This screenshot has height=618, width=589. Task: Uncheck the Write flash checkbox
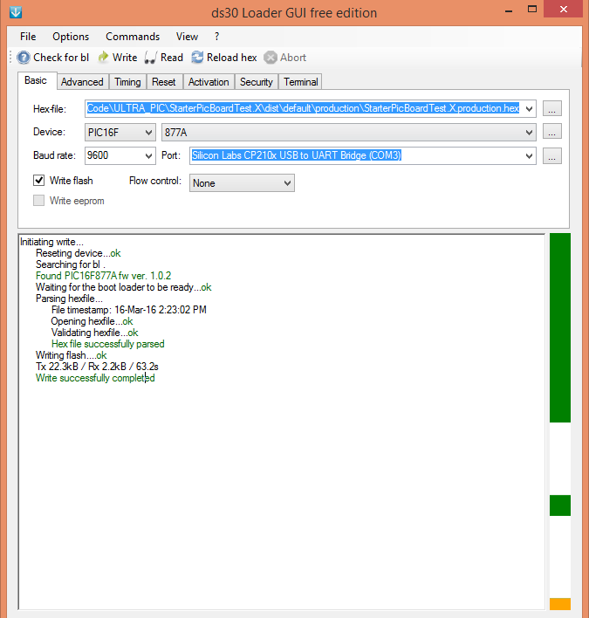pos(38,181)
